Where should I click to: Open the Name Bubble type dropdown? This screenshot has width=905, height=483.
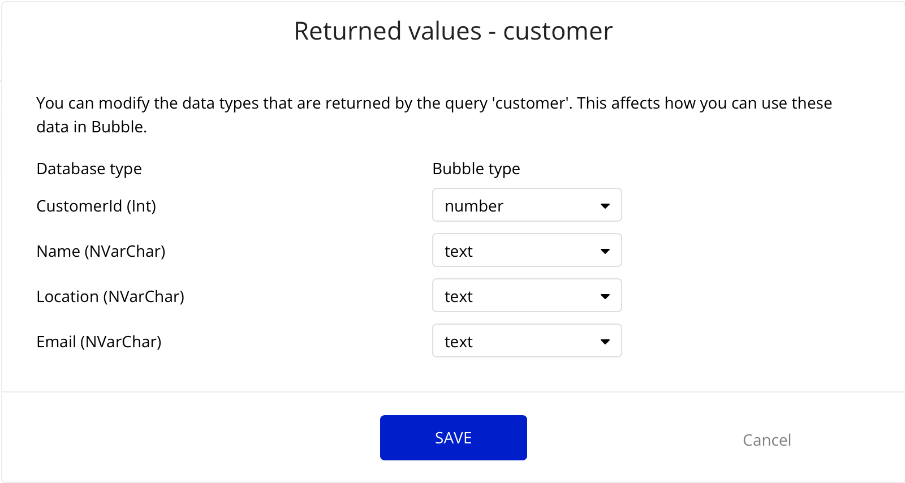[x=527, y=251]
